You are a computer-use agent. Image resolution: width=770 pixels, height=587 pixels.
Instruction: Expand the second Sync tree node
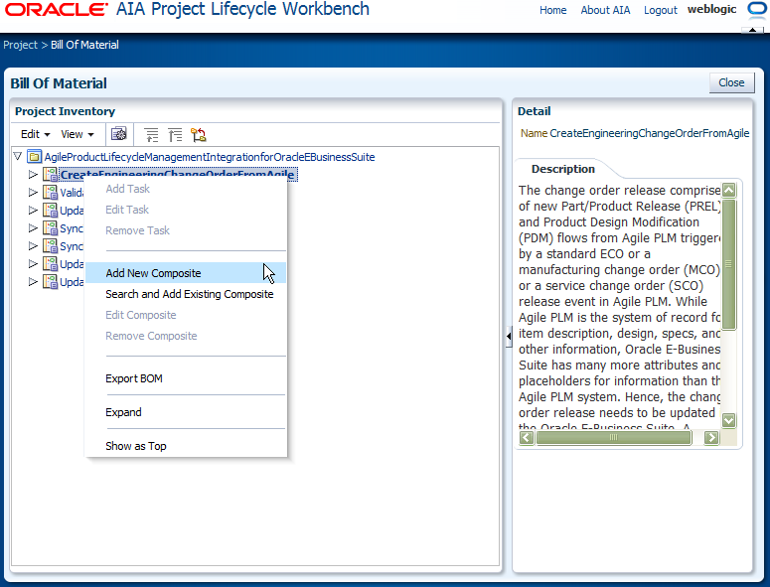[x=33, y=246]
